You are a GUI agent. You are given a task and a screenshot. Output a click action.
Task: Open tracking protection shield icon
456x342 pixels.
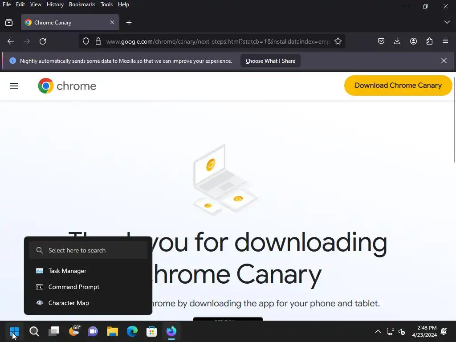point(86,41)
